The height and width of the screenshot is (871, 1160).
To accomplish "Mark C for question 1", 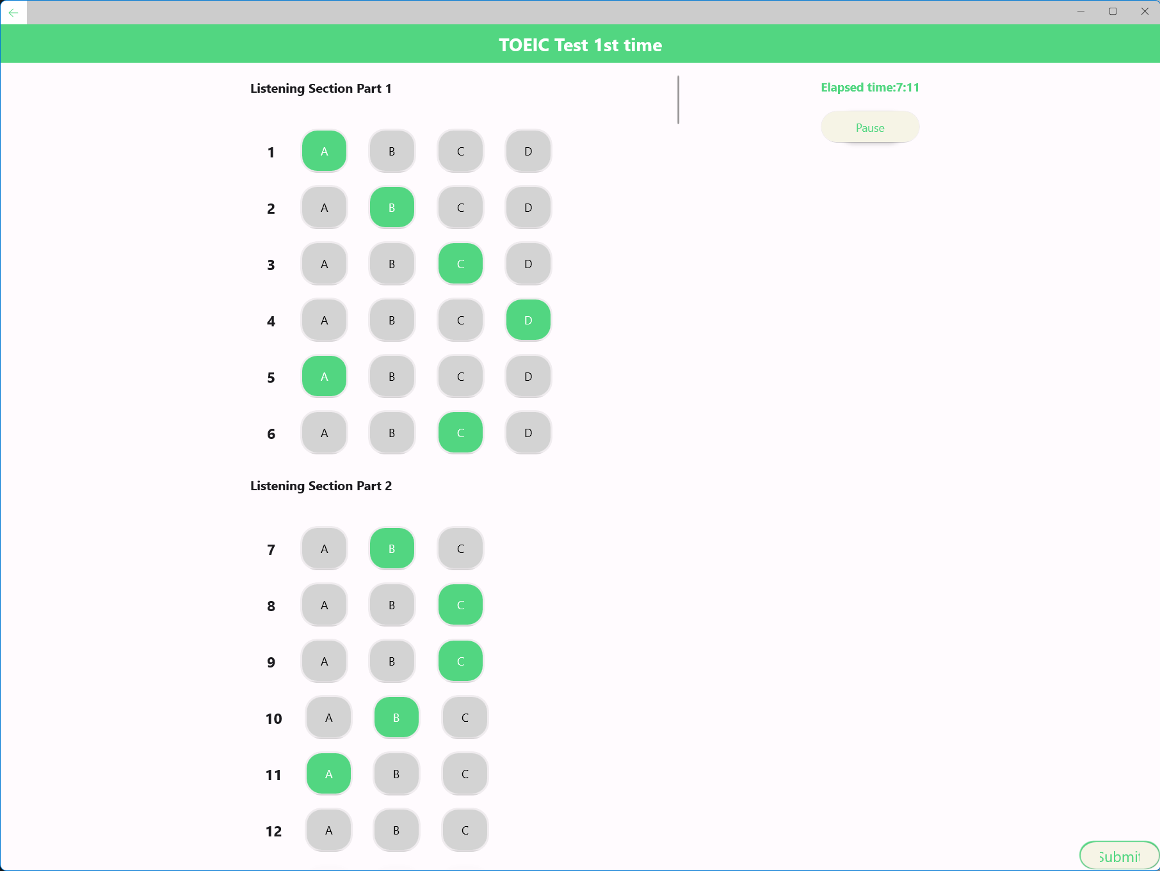I will 460,152.
